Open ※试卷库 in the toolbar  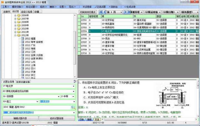point(87,7)
